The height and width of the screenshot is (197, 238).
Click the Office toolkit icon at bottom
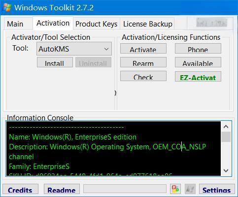pos(175,189)
